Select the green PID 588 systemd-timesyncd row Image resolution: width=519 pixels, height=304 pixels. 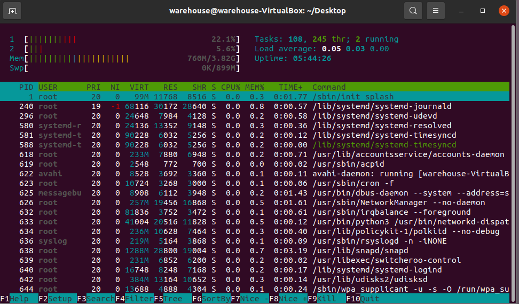tap(255, 145)
